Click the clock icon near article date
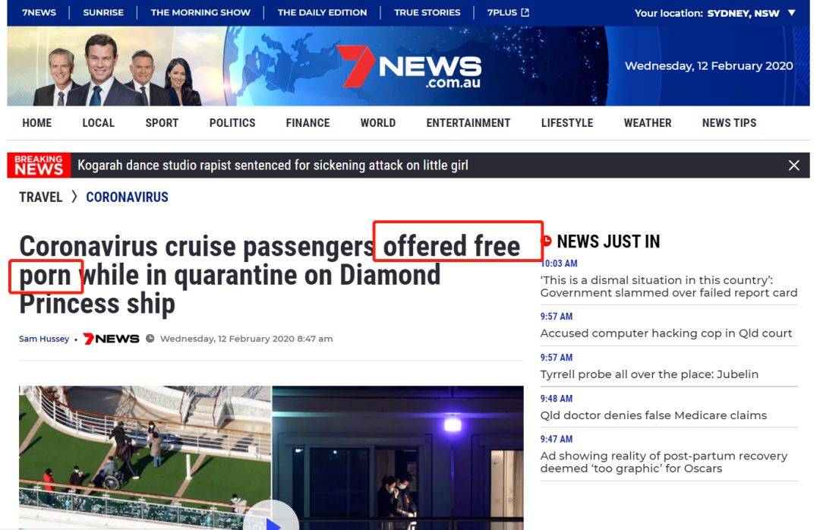Image resolution: width=820 pixels, height=530 pixels. 150,339
